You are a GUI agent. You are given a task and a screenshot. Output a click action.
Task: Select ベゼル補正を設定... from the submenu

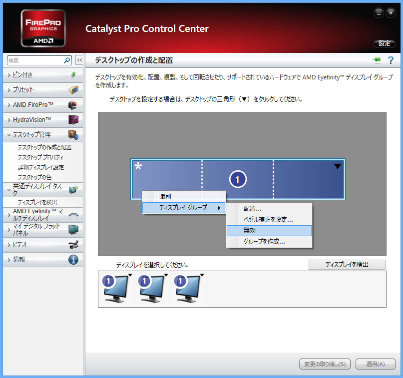[269, 219]
